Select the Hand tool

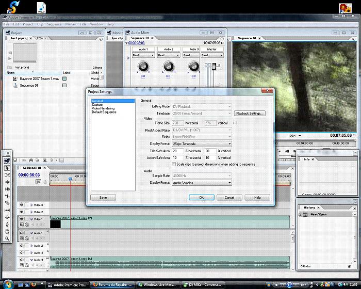click(7, 231)
